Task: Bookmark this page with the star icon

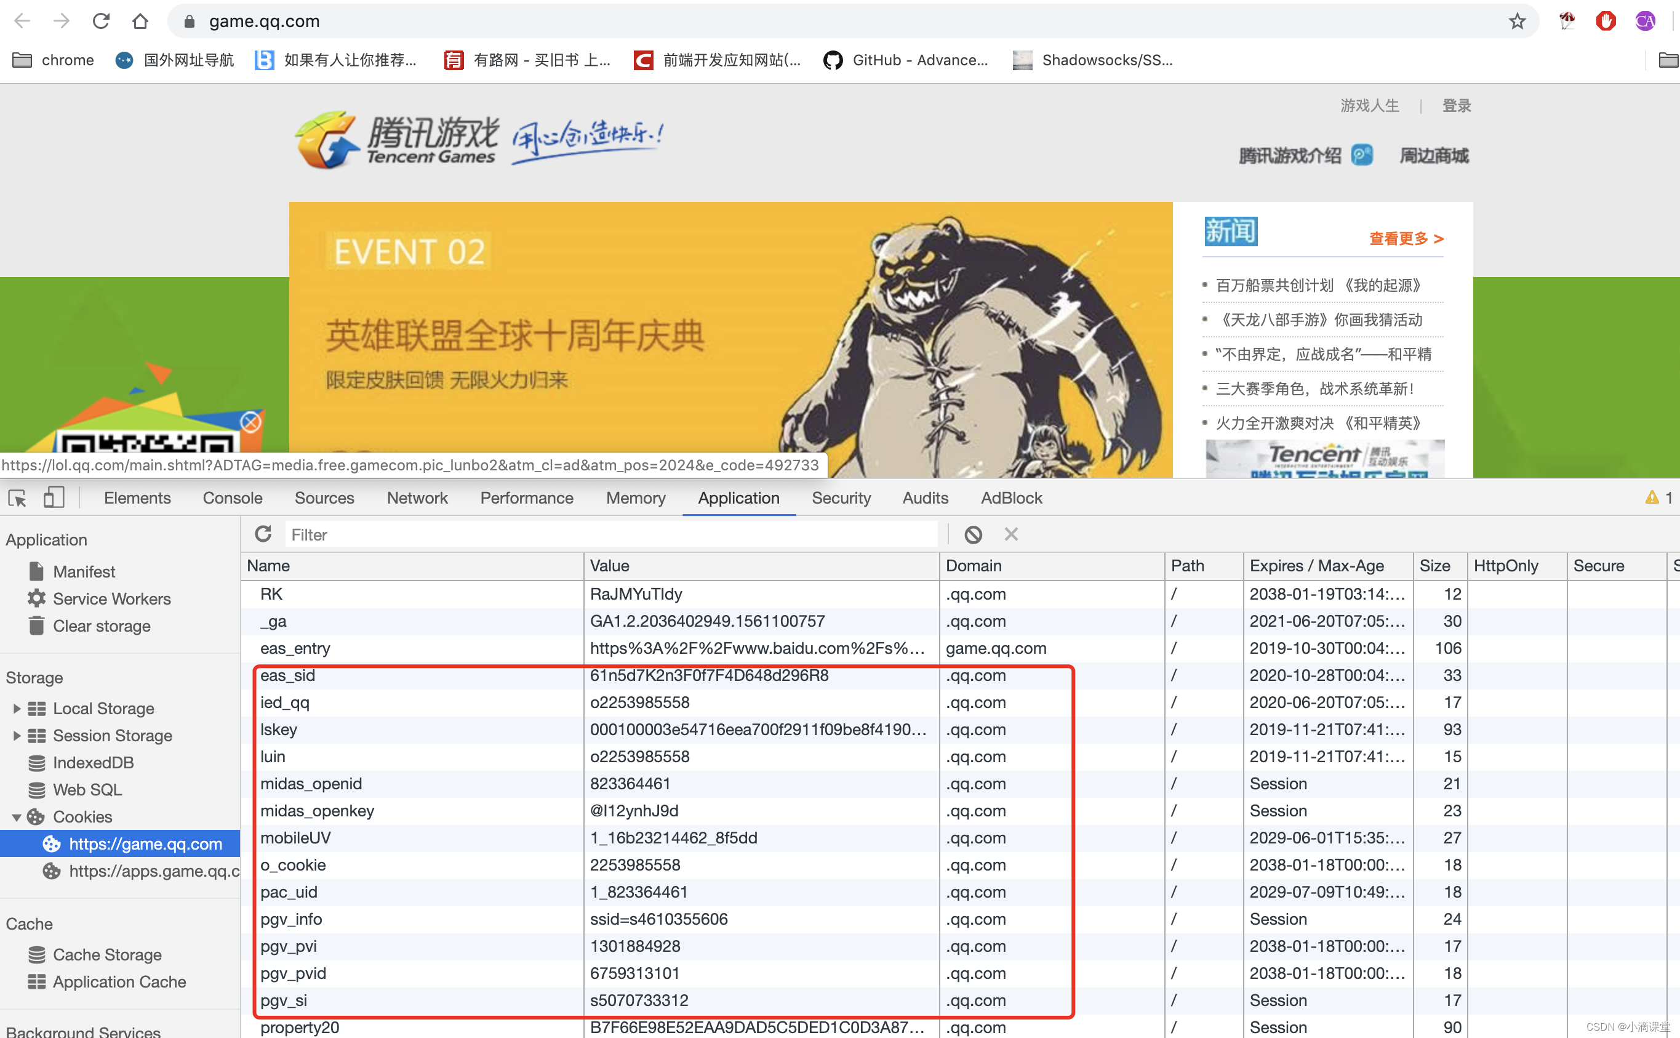Action: [x=1517, y=22]
